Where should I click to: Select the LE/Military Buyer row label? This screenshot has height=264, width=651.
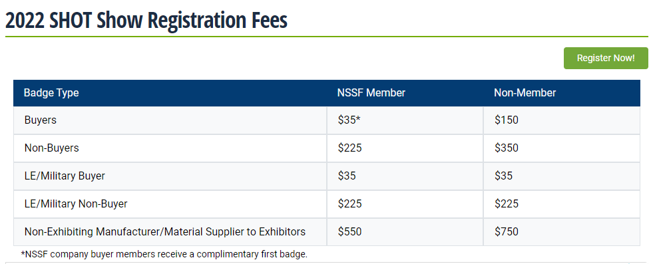click(x=65, y=176)
